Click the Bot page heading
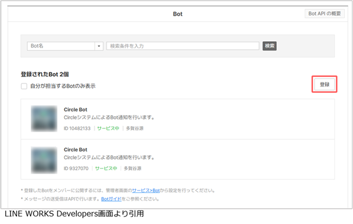Screen dimensions: 353x224 [x=178, y=14]
